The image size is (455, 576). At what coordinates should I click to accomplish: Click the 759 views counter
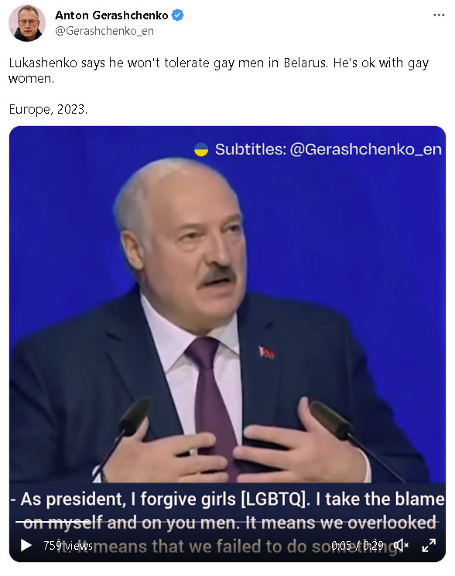point(68,546)
